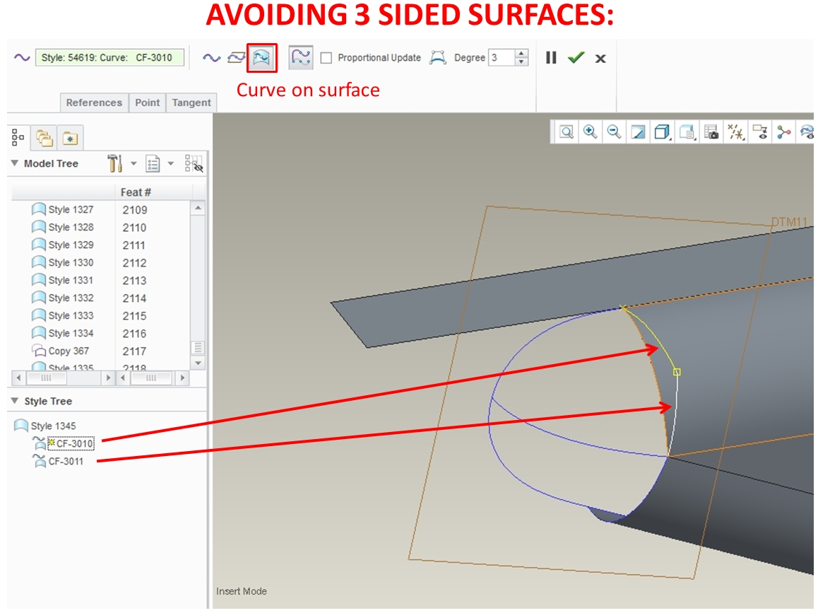Select curve CF-3010 in the Style Tree
Screen dimensions: 818x613
(63, 443)
